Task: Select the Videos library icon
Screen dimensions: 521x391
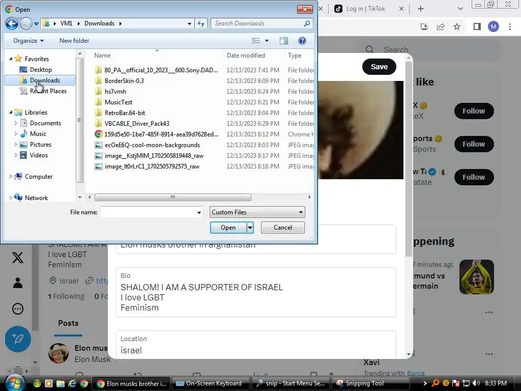Action: tap(23, 155)
